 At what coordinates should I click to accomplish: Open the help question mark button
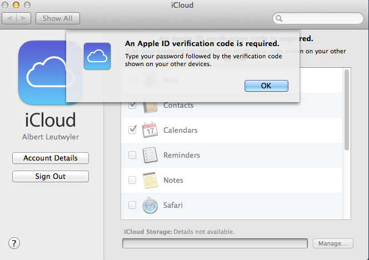click(14, 243)
